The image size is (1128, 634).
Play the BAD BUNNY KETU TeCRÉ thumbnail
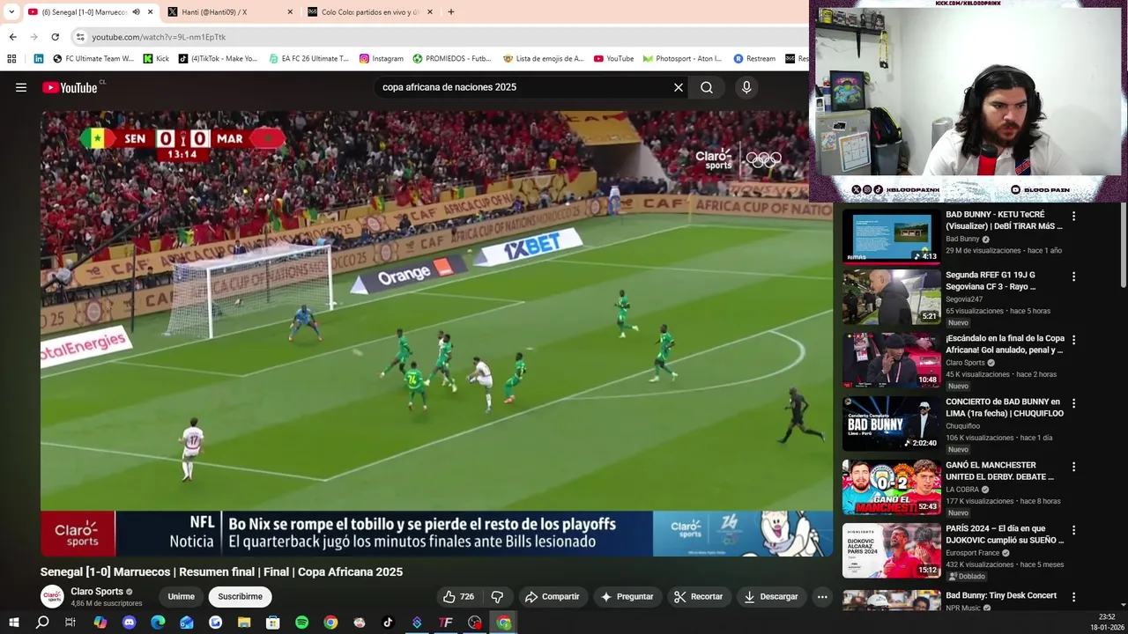[x=891, y=237]
